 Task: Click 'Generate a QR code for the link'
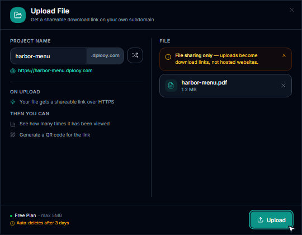pos(55,135)
